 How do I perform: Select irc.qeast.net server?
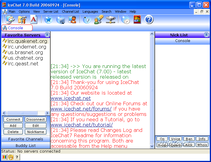pos(23,64)
